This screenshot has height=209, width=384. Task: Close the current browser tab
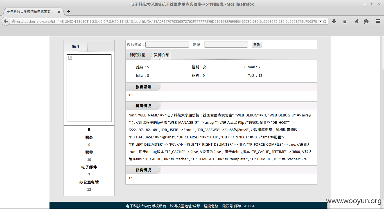59,12
